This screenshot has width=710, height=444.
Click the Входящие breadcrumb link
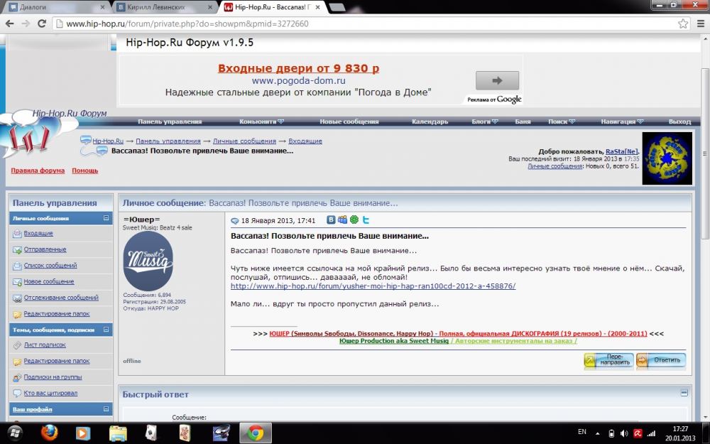pyautogui.click(x=305, y=141)
